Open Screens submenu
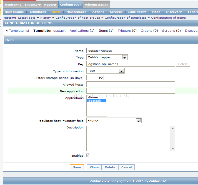198x185 pixels. [116, 12]
